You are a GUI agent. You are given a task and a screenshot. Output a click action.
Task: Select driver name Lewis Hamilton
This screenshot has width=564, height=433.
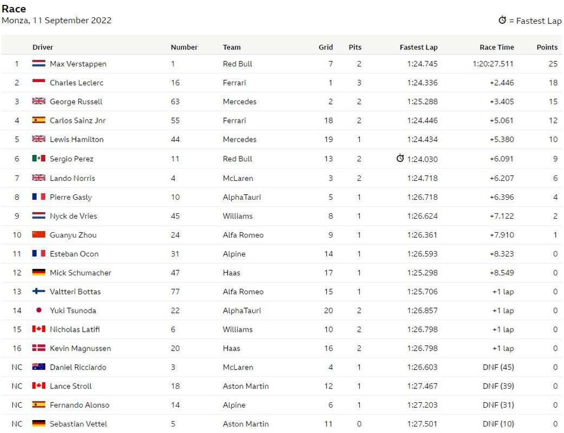[76, 140]
